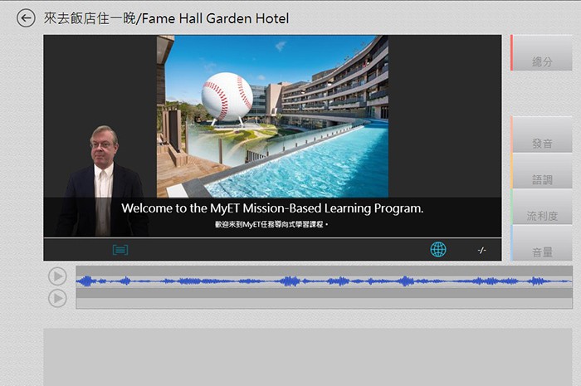Open the subtitle text list icon

120,250
